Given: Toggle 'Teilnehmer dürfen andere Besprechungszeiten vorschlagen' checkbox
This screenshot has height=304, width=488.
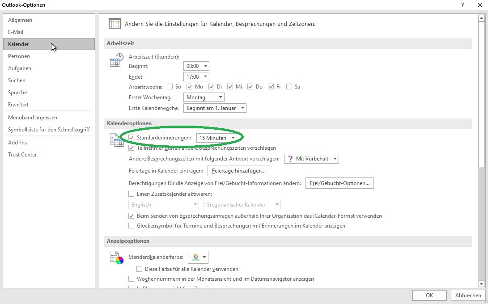Looking at the screenshot, I should point(132,148).
